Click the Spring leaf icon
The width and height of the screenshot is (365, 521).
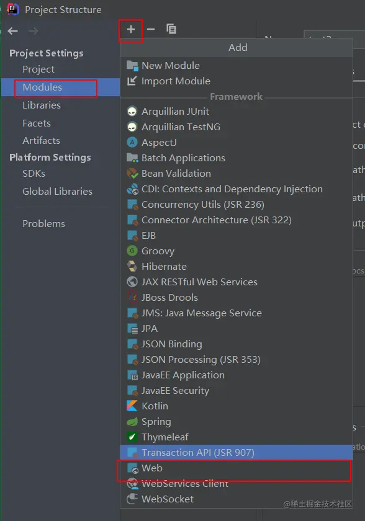132,421
